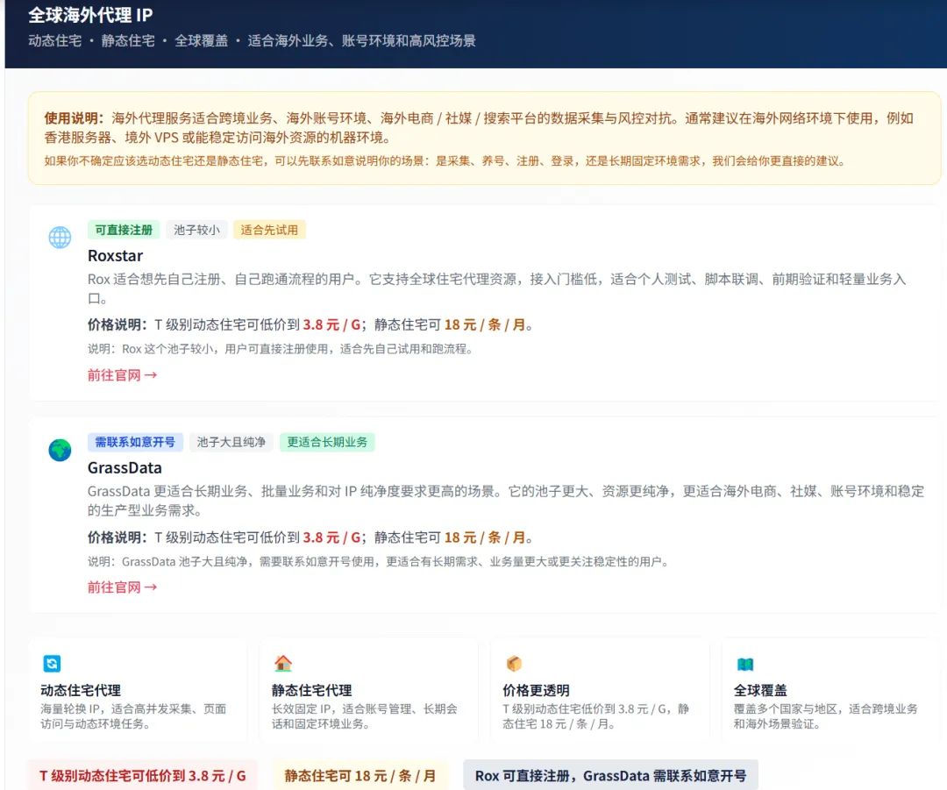Click the Roxstar blue globe icon
This screenshot has height=790, width=947.
pos(60,238)
